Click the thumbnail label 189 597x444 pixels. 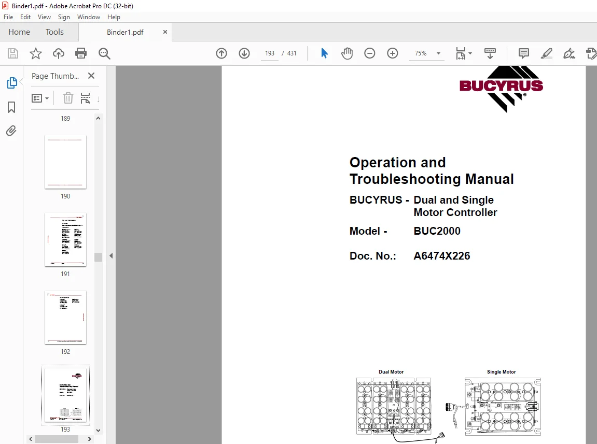pyautogui.click(x=65, y=118)
